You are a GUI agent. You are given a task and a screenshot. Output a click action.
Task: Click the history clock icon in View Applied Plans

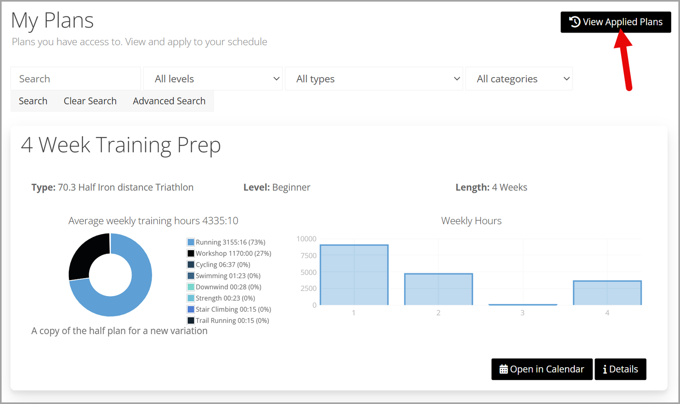[574, 22]
